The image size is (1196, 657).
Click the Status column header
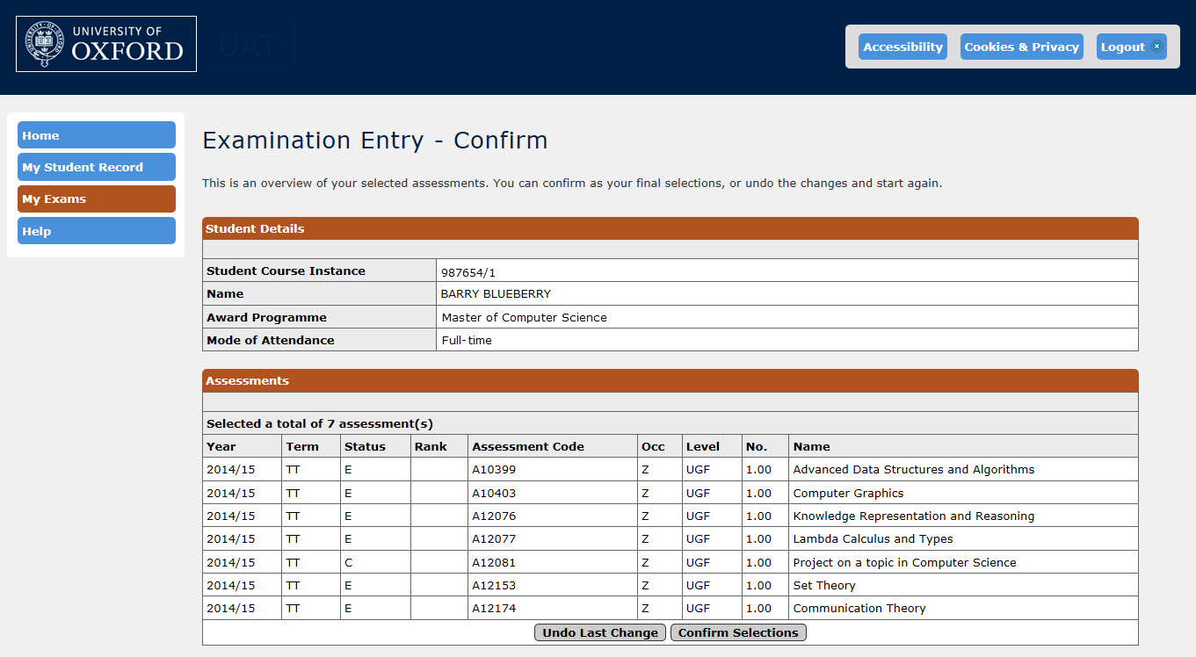tap(365, 446)
